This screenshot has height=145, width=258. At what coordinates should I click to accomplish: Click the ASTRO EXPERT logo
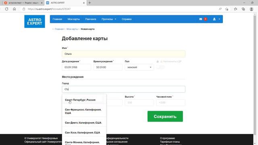[35, 21]
